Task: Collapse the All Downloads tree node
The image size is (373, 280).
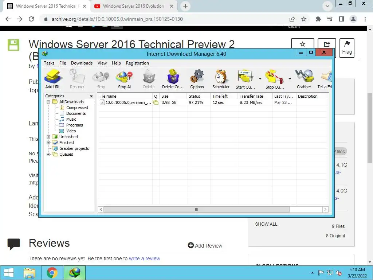Action: tap(48, 102)
